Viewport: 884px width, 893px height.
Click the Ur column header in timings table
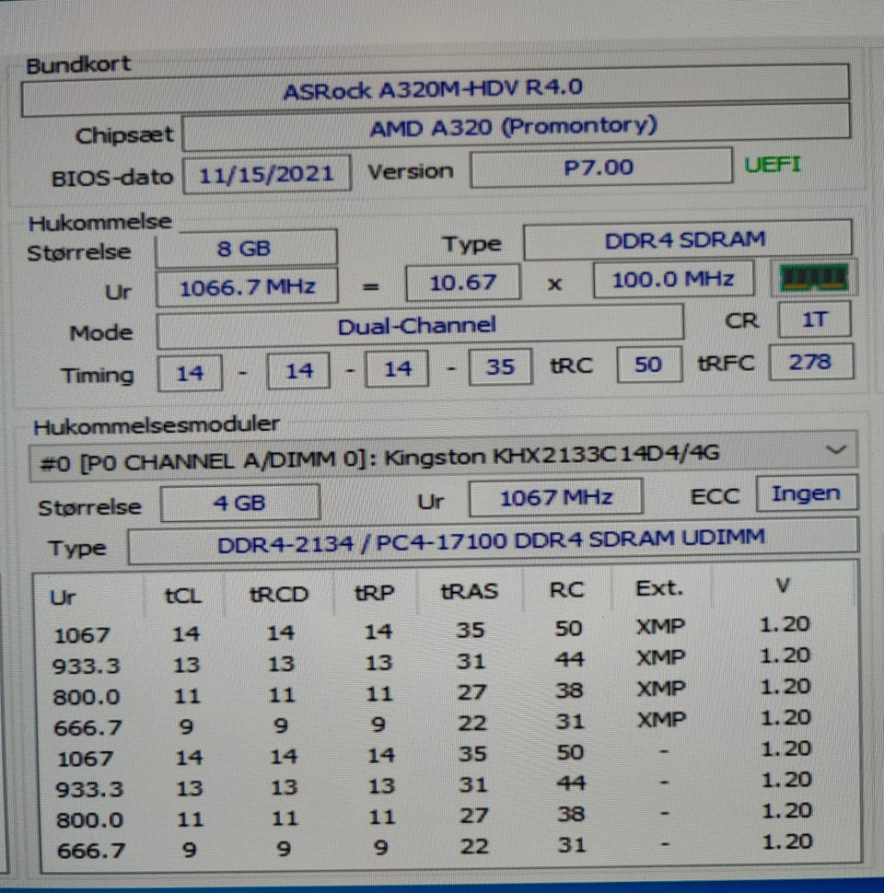coord(64,597)
